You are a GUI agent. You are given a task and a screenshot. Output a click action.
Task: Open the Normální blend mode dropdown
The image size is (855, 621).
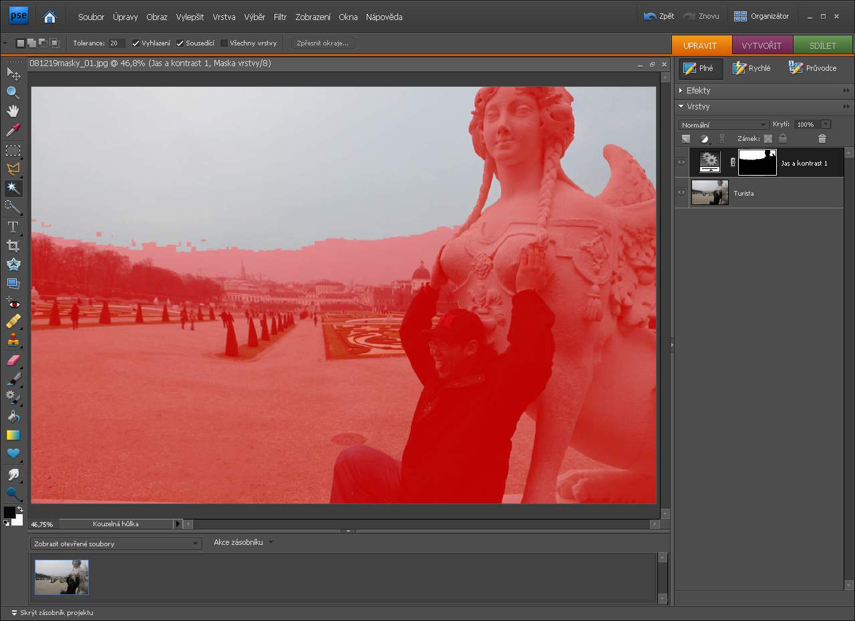click(723, 125)
